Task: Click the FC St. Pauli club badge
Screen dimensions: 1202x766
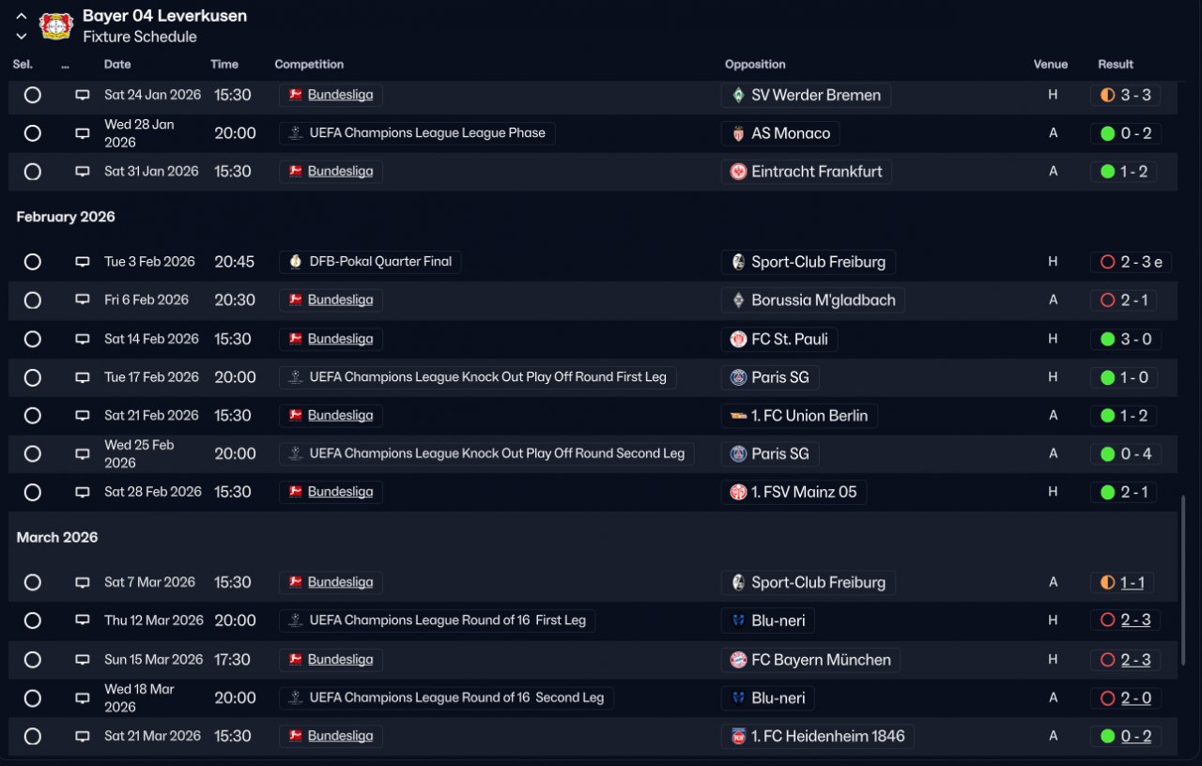Action: coord(739,339)
